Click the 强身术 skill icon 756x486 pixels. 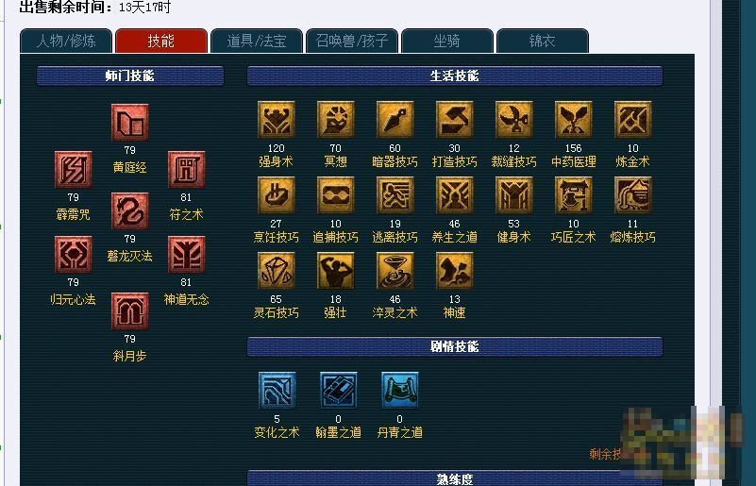[x=276, y=120]
